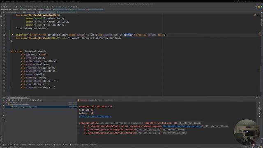Expand the <5 internal lines> fold
The height and width of the screenshot is (148, 263).
click(190, 123)
